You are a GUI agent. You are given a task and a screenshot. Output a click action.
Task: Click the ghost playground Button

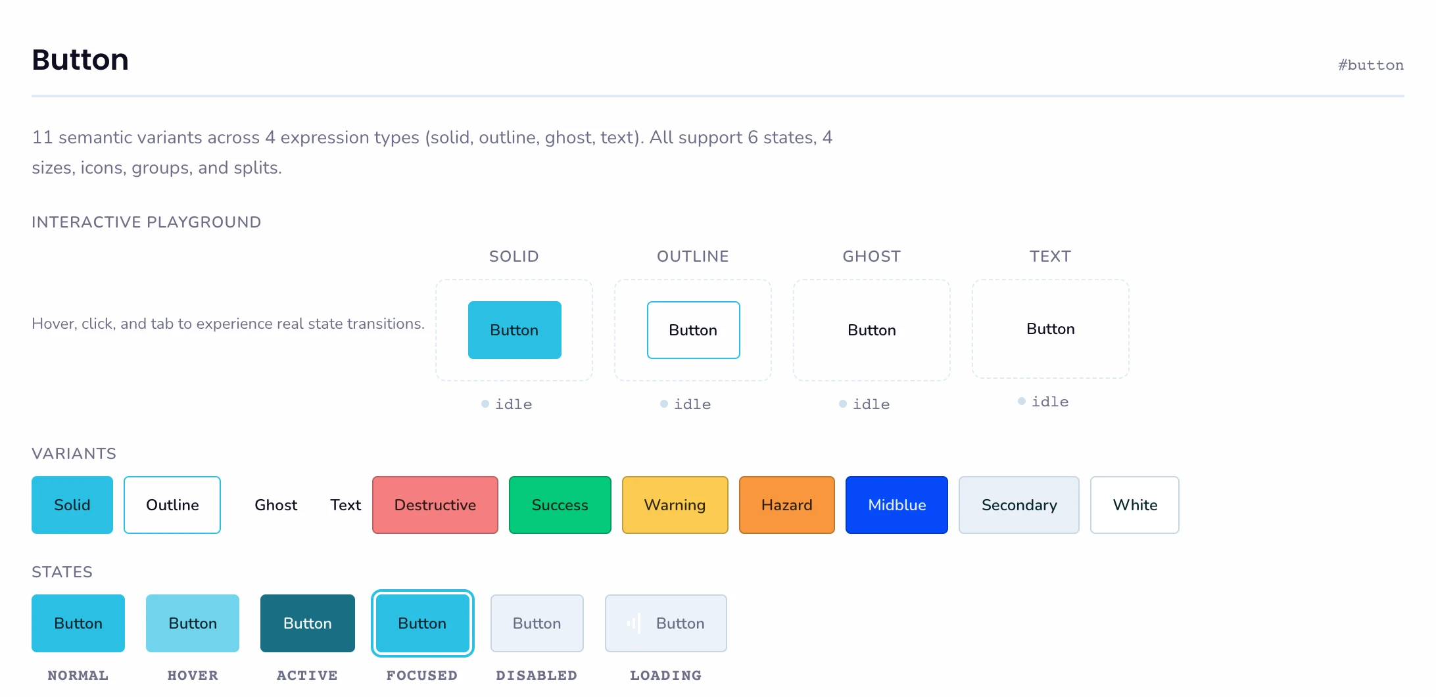(x=872, y=330)
